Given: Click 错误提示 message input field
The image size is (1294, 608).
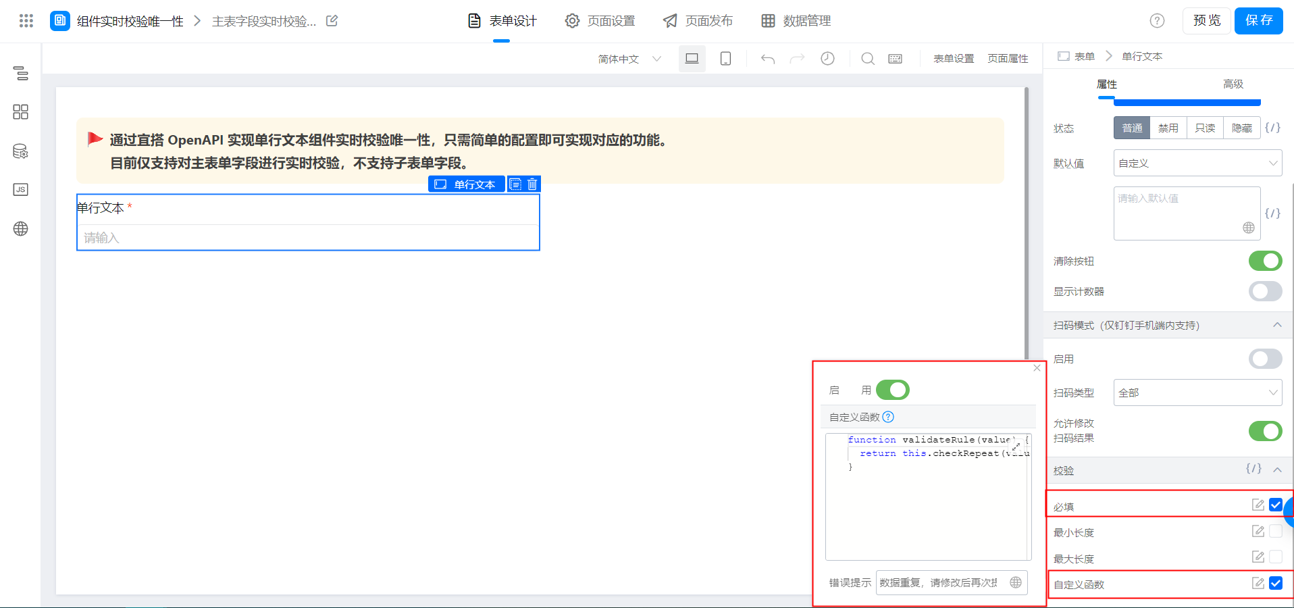Looking at the screenshot, I should coord(952,582).
